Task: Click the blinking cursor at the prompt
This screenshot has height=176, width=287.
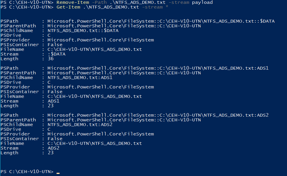Action: (x=58, y=173)
